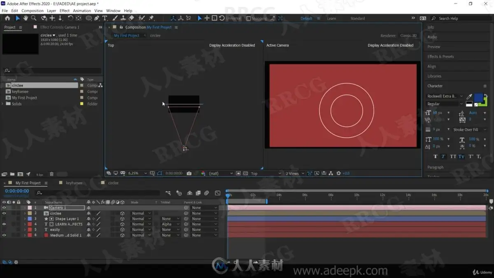Image resolution: width=494 pixels, height=278 pixels.
Task: Open the 2 Views layout dropdown
Action: (x=295, y=174)
